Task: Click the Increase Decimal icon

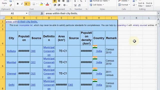Action: point(75,5)
